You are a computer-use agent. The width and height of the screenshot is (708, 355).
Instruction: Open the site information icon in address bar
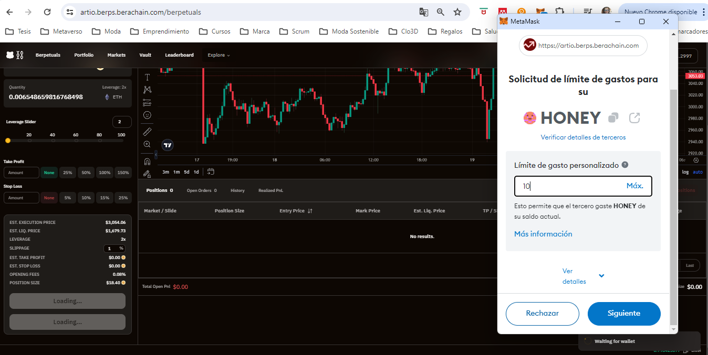coord(70,12)
